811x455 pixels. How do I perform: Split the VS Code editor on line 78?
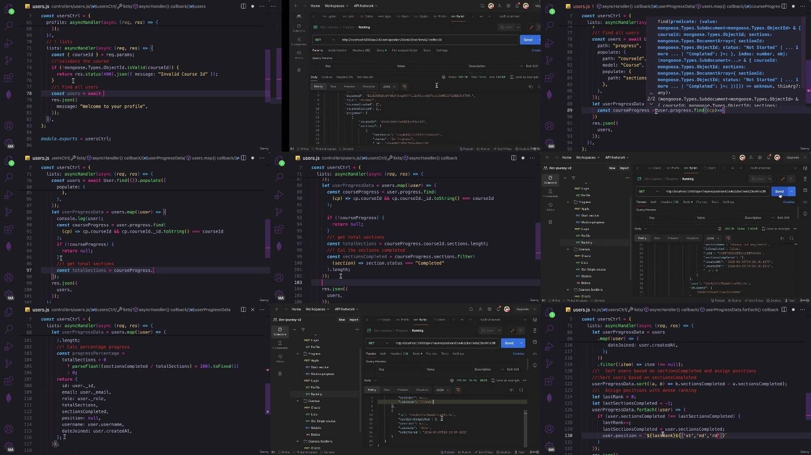[243, 6]
